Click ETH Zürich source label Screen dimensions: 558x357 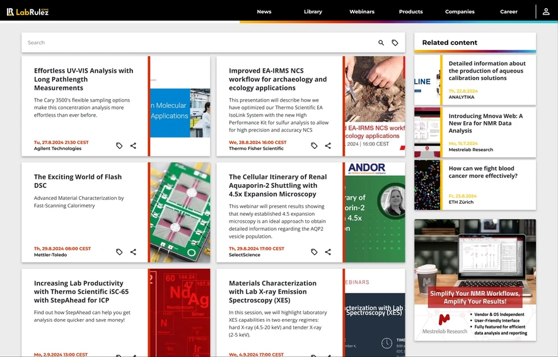click(461, 202)
